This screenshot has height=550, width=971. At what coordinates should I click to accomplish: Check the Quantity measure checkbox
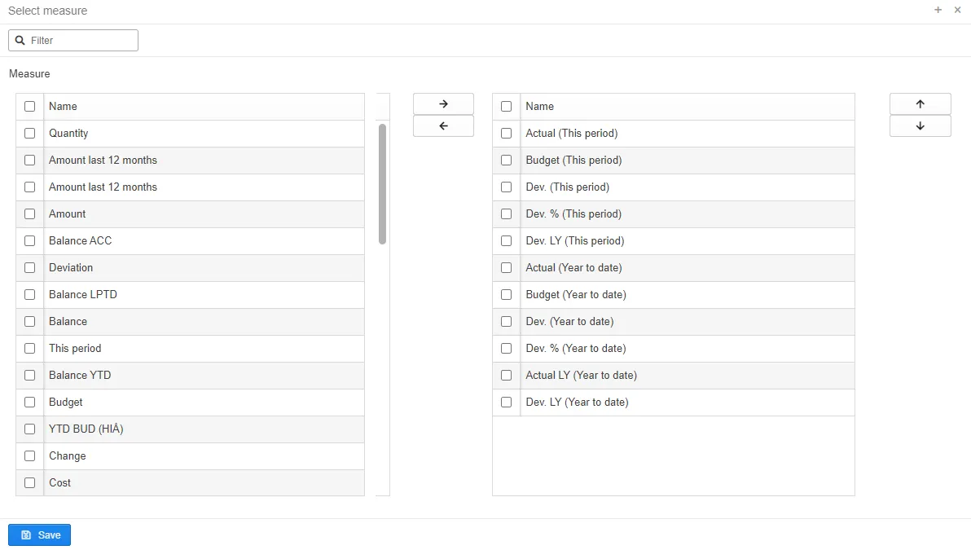(x=30, y=133)
